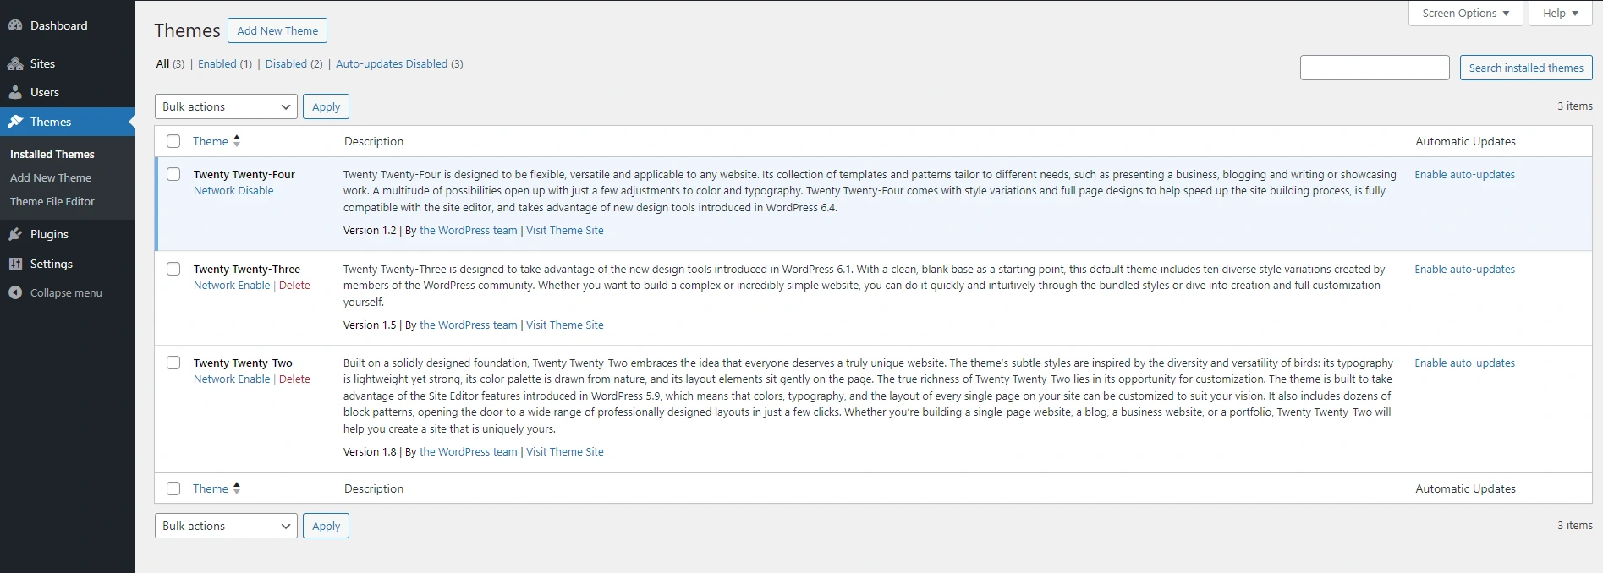This screenshot has height=573, width=1603.
Task: Click sort arrows beside bottom Theme header
Action: tap(237, 488)
